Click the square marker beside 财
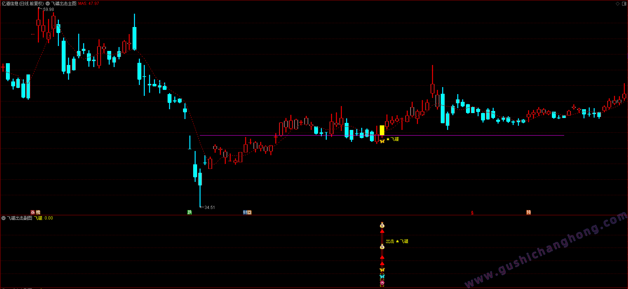Viewport: 628px width, 289px height. click(249, 212)
